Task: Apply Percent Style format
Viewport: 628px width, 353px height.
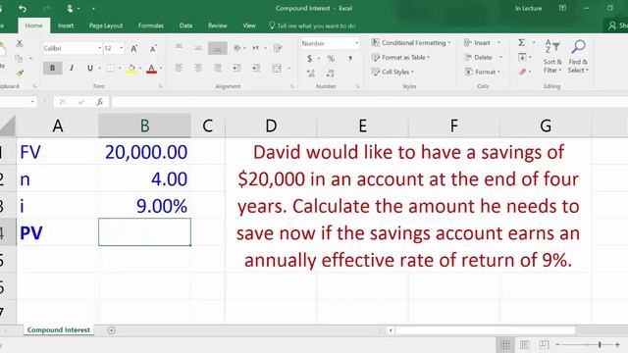Action: pos(331,59)
